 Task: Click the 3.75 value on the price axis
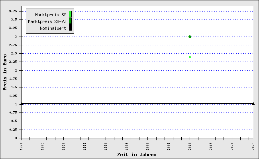(x=13, y=11)
